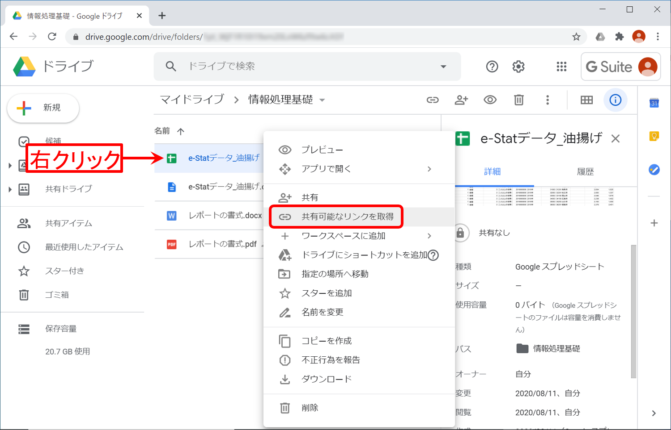Screen dimensions: 671x430
Task: Select the レポートの書式.pdf file
Action: click(209, 244)
